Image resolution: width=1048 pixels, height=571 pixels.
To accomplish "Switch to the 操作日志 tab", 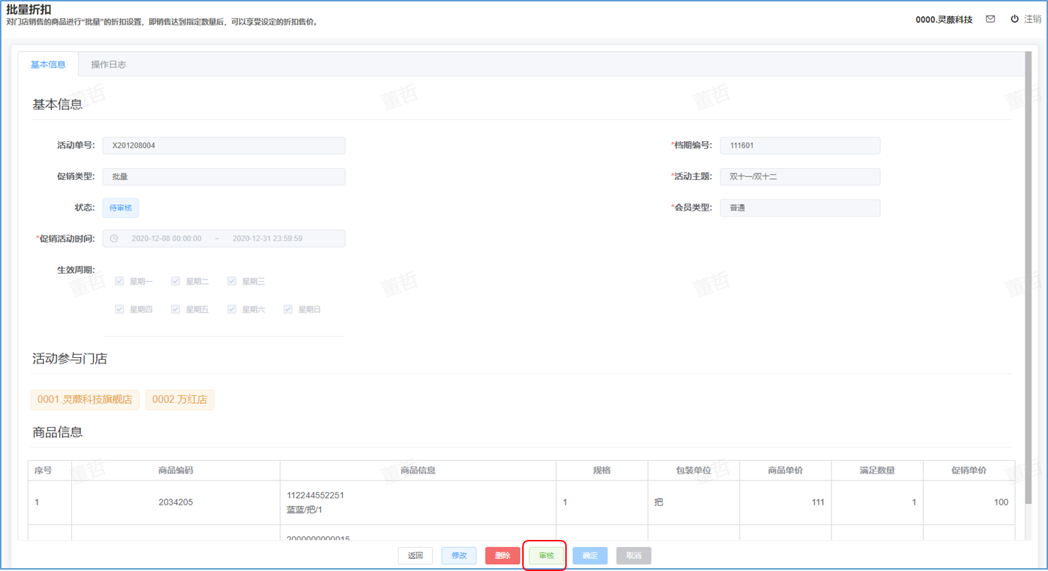I will pos(109,64).
